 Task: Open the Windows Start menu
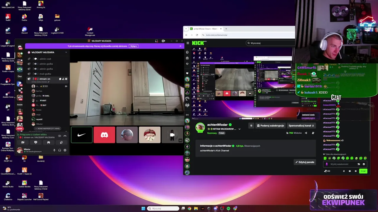[x=143, y=208]
